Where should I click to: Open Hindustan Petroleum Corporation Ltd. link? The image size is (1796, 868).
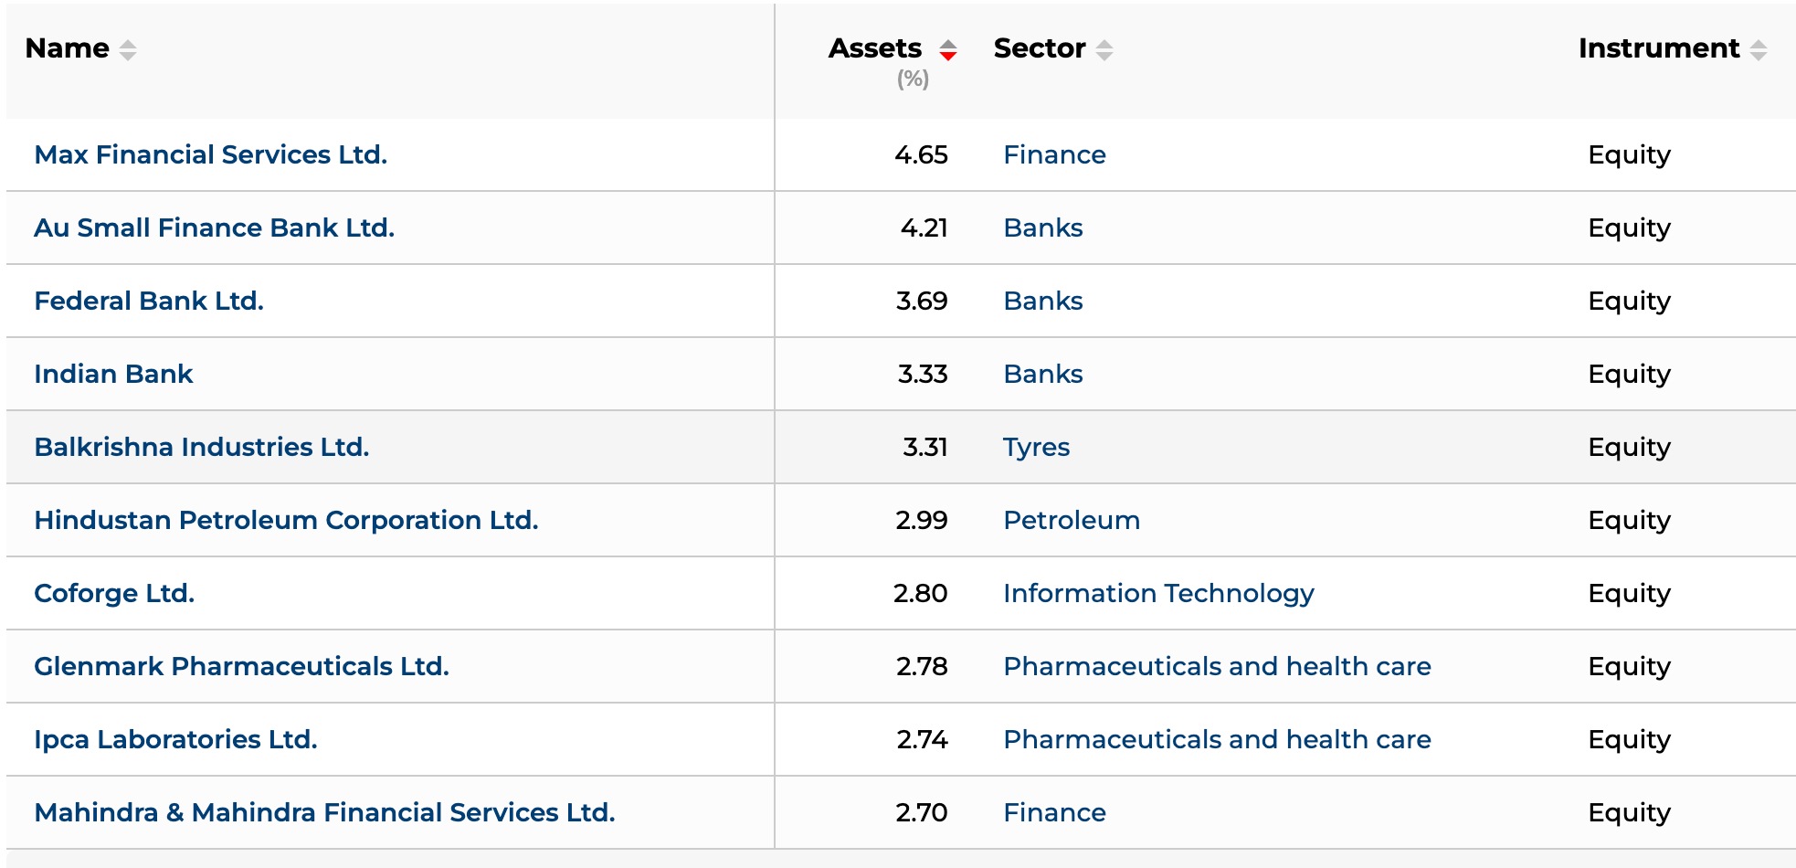(286, 520)
